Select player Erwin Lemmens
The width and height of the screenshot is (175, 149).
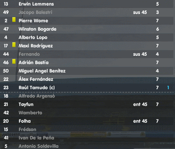pyautogui.click(x=36, y=4)
